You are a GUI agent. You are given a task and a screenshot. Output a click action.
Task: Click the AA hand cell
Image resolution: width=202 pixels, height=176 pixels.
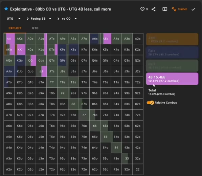pos(9,39)
